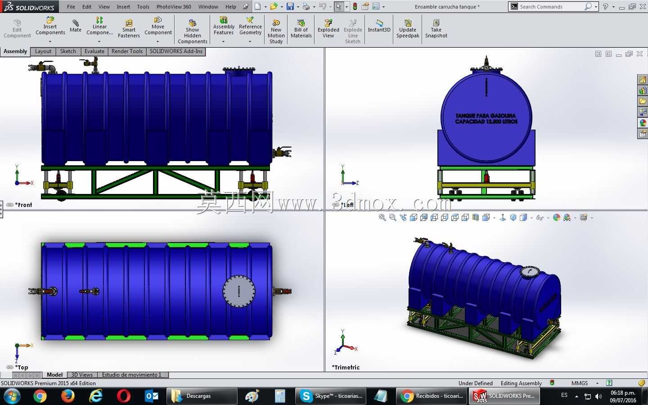This screenshot has width=648, height=405.
Task: Click the Under Defined status text
Action: 475,383
